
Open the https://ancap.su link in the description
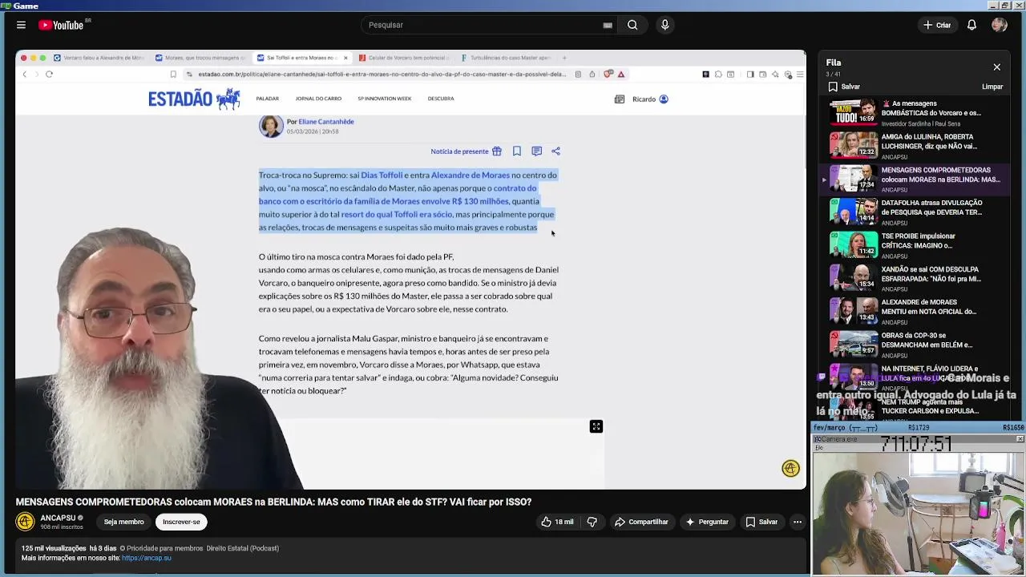147,558
